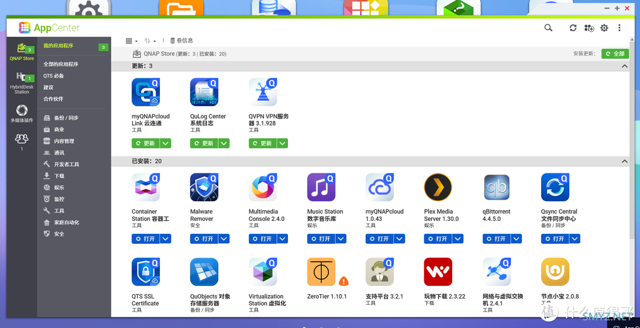This screenshot has height=328, width=640.
Task: Update QVPN with 更新 button
Action: click(x=263, y=143)
